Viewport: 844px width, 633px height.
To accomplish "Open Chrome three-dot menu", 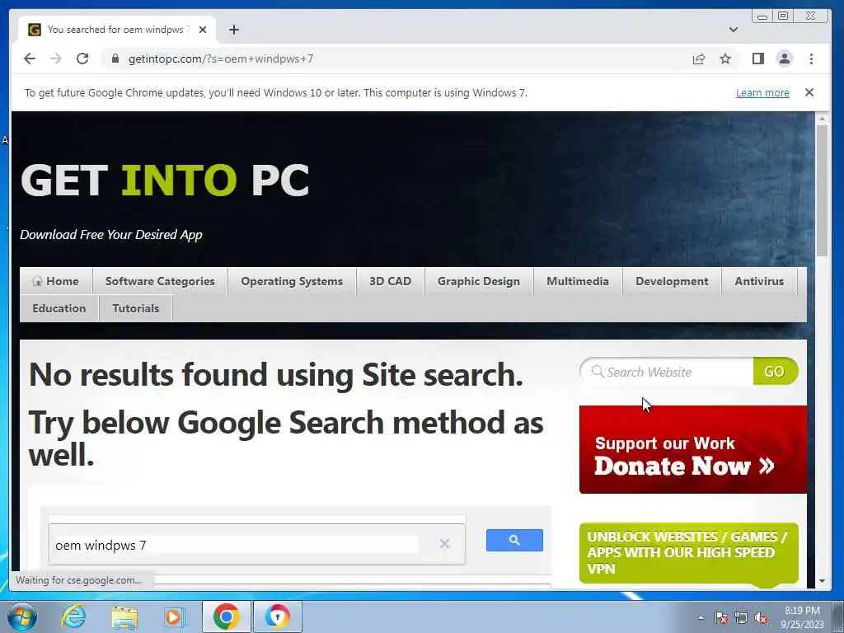I will (x=811, y=59).
